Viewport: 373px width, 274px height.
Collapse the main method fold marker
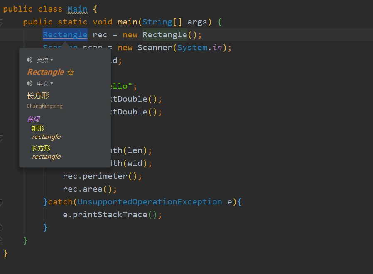(1, 22)
